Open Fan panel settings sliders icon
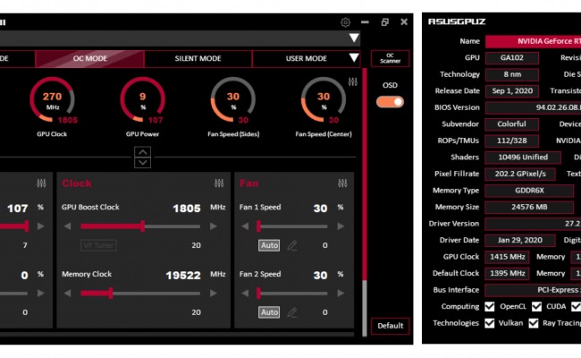581x358 pixels. pos(342,183)
